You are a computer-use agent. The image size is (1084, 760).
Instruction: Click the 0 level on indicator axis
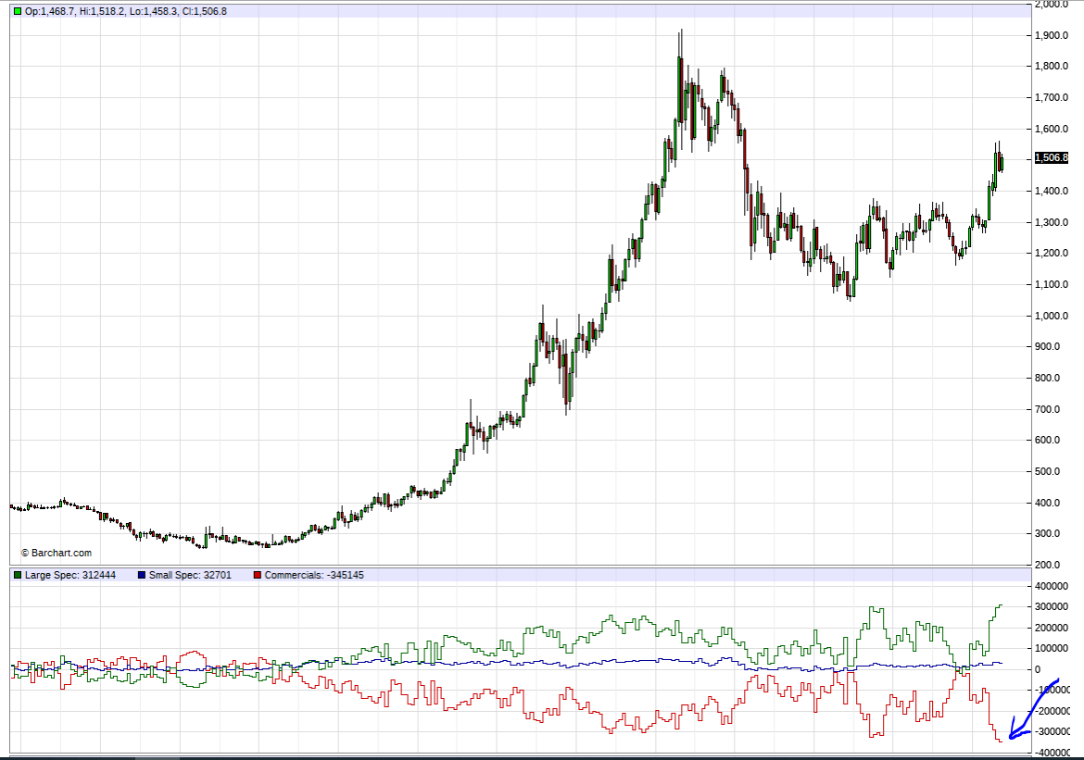1062,669
